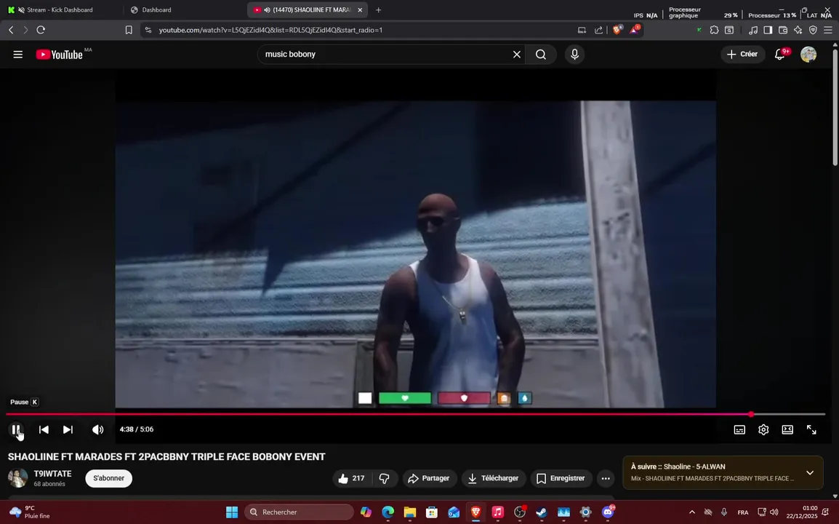839x524 pixels.
Task: Open Brave Rewards triangle icon
Action: pos(635,30)
